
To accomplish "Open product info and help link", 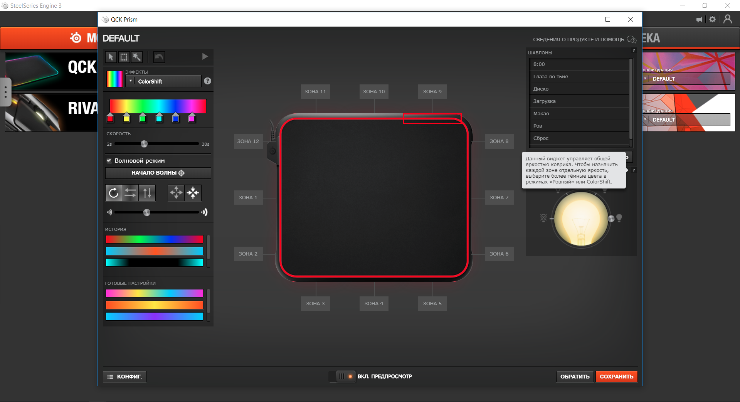I will [584, 39].
